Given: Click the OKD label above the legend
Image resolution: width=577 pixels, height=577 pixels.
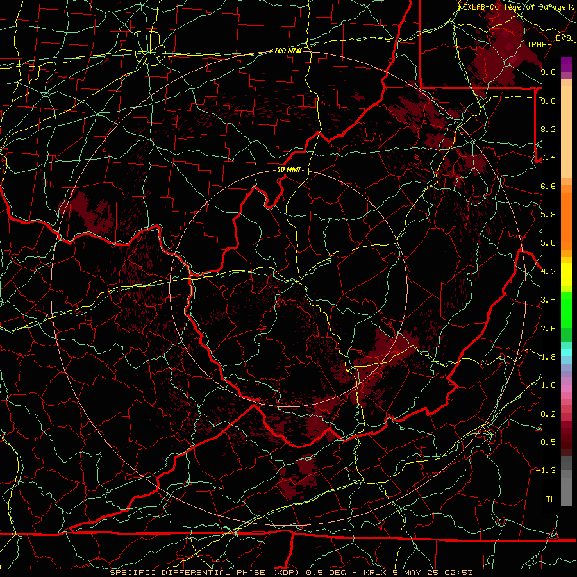Looking at the screenshot, I should pyautogui.click(x=564, y=38).
